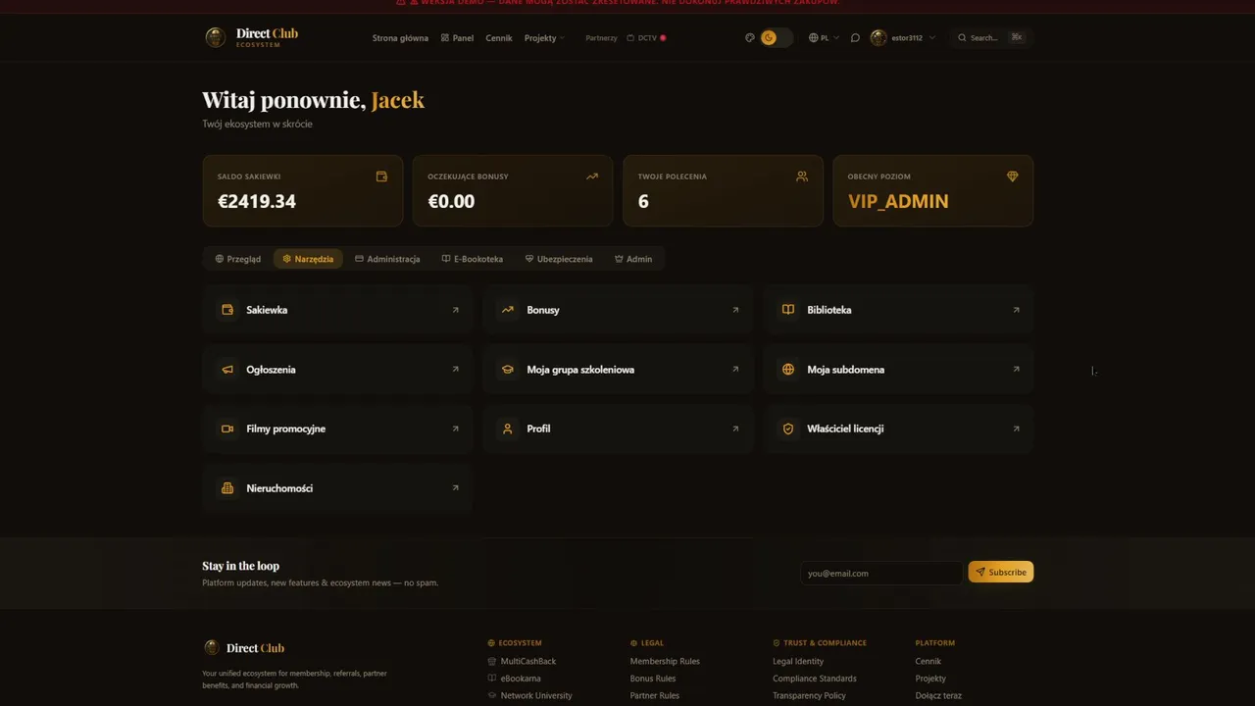The height and width of the screenshot is (706, 1255).
Task: Expand the Projekty menu in the header
Action: tap(544, 37)
